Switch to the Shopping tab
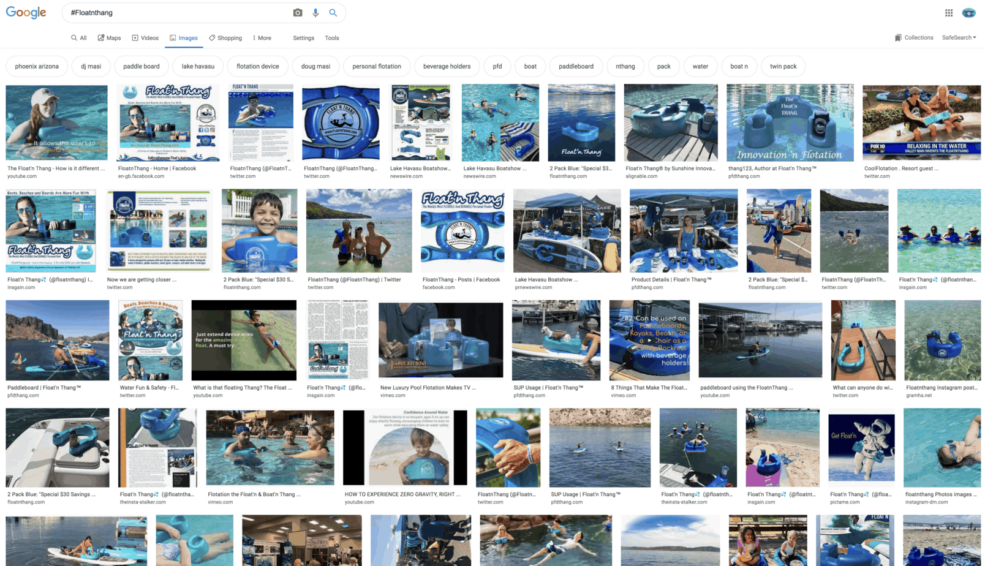The width and height of the screenshot is (985, 566). (x=225, y=38)
